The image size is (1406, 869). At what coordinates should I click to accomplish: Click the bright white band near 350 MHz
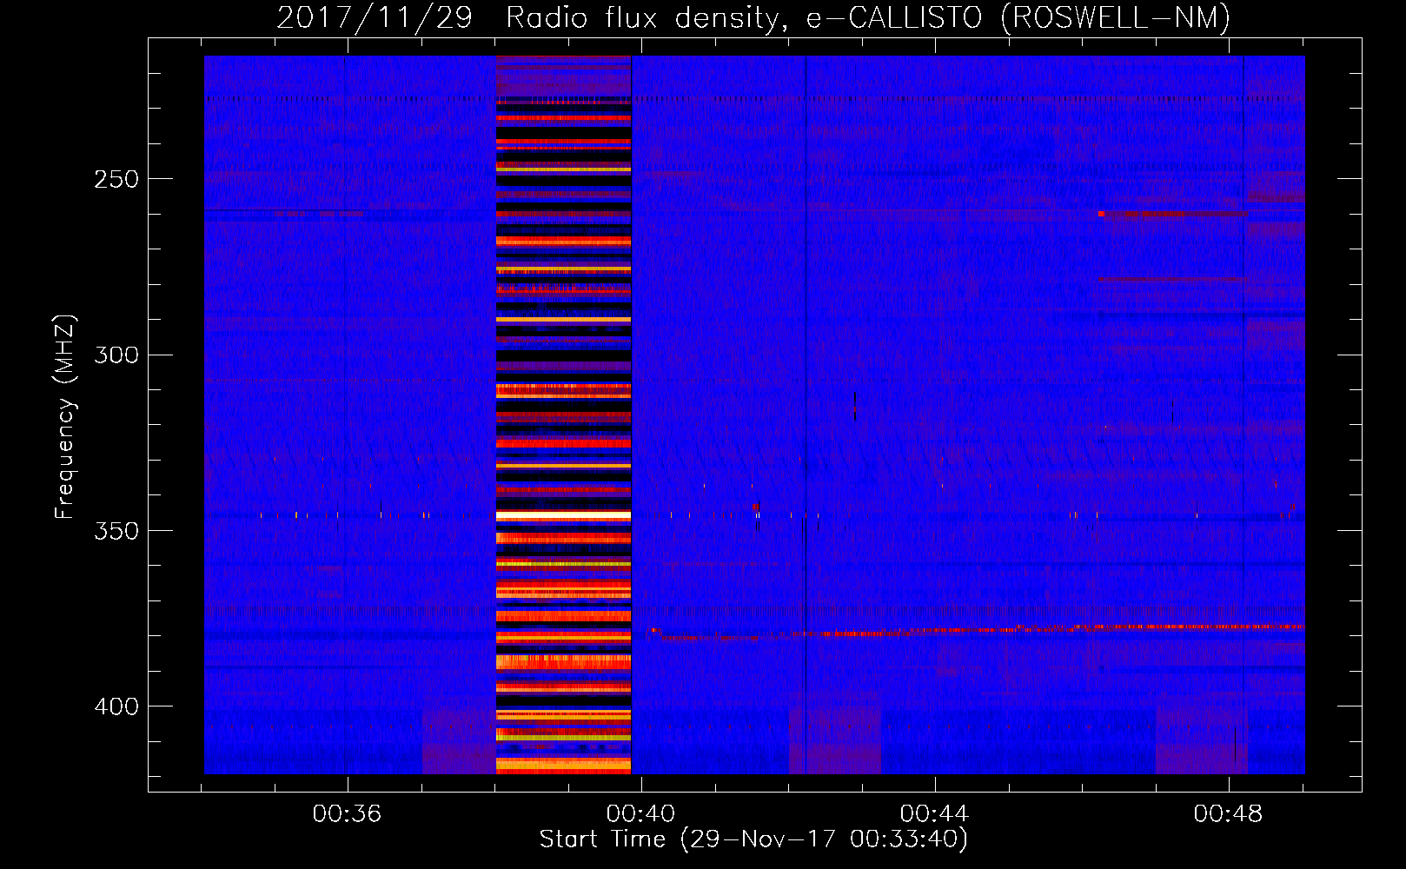tap(563, 515)
